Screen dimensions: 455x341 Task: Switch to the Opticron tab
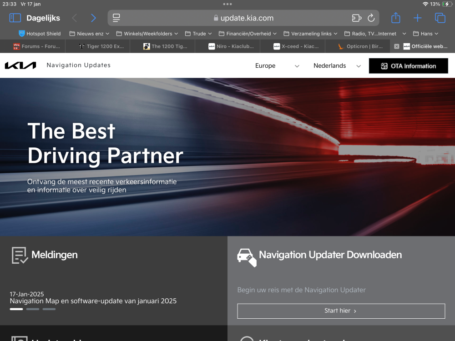pyautogui.click(x=357, y=46)
